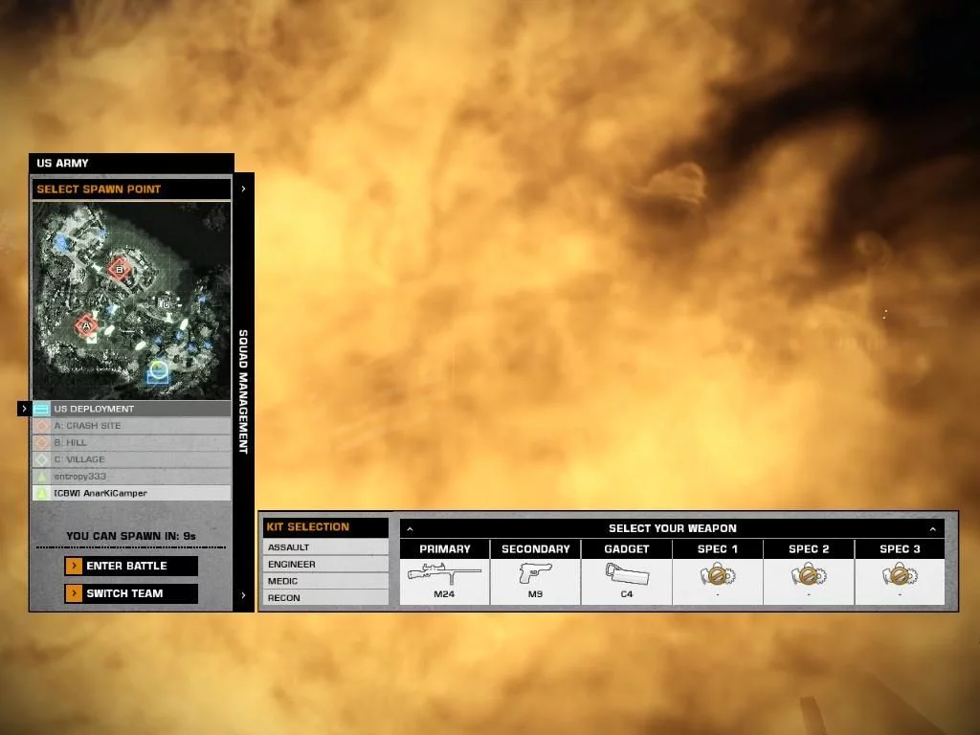Choose the Engineer kit
The image size is (980, 735).
click(x=325, y=565)
